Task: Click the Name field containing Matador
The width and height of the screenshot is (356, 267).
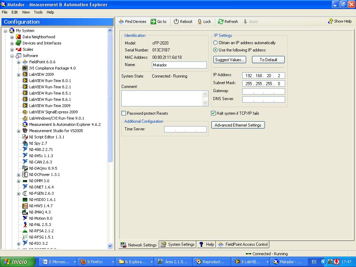Action: tap(179, 65)
